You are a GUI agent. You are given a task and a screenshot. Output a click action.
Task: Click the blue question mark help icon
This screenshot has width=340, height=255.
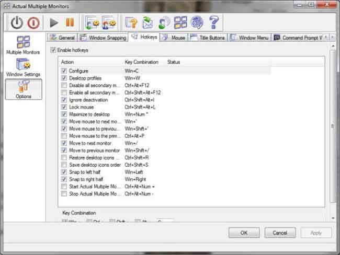tap(214, 22)
